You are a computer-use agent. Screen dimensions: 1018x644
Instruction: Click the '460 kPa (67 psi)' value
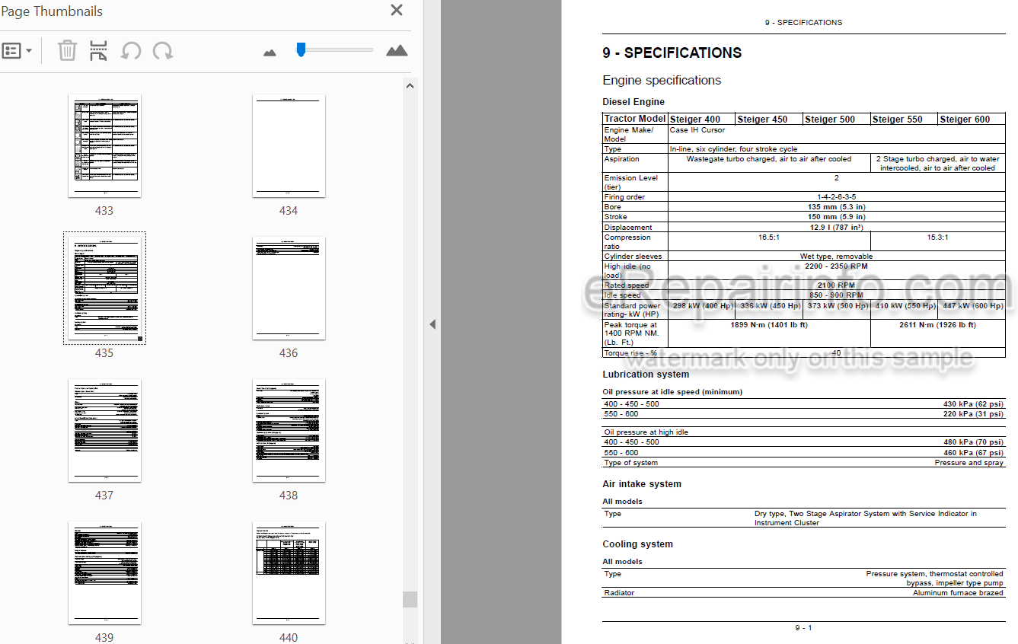(973, 453)
